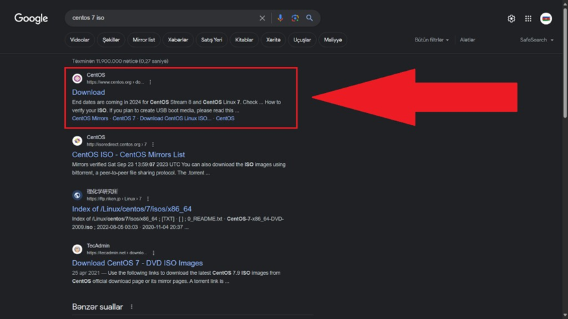Select the Xəbərlər filter tab
568x319 pixels.
178,40
